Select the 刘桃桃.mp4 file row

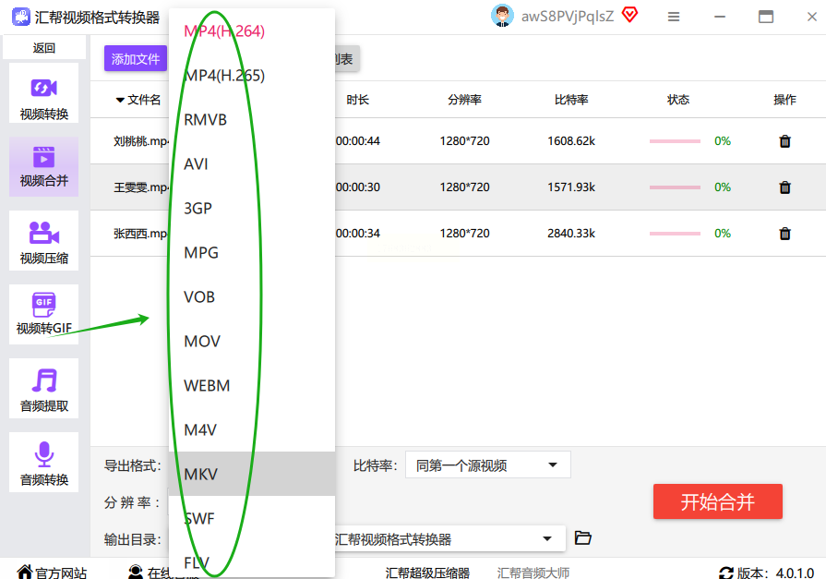coord(459,140)
